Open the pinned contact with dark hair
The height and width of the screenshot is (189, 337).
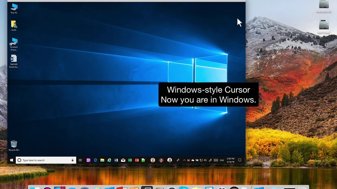[x=161, y=160]
